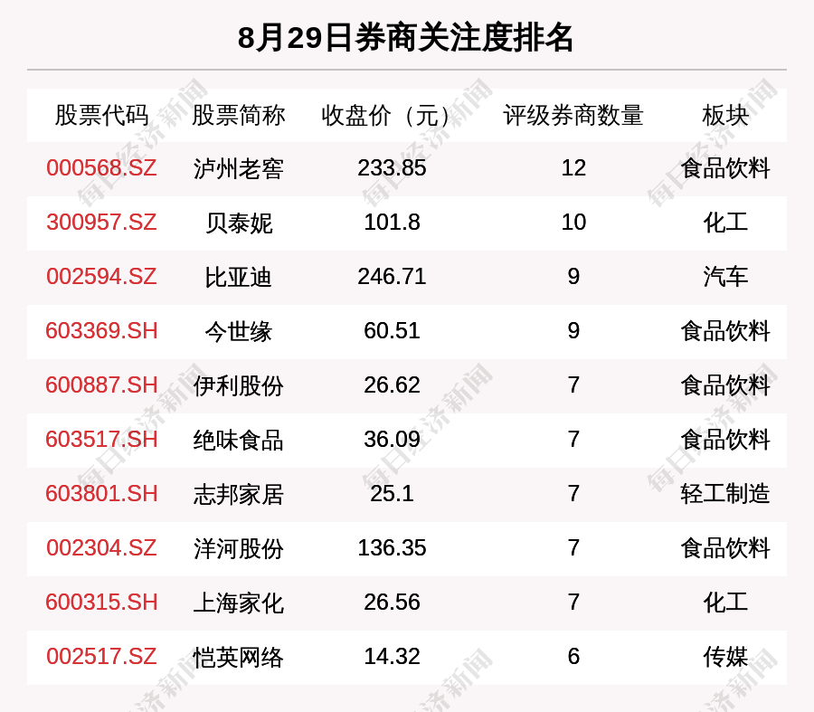The image size is (814, 712).
Task: Click the stock name 绝味食品
Action: (x=238, y=441)
